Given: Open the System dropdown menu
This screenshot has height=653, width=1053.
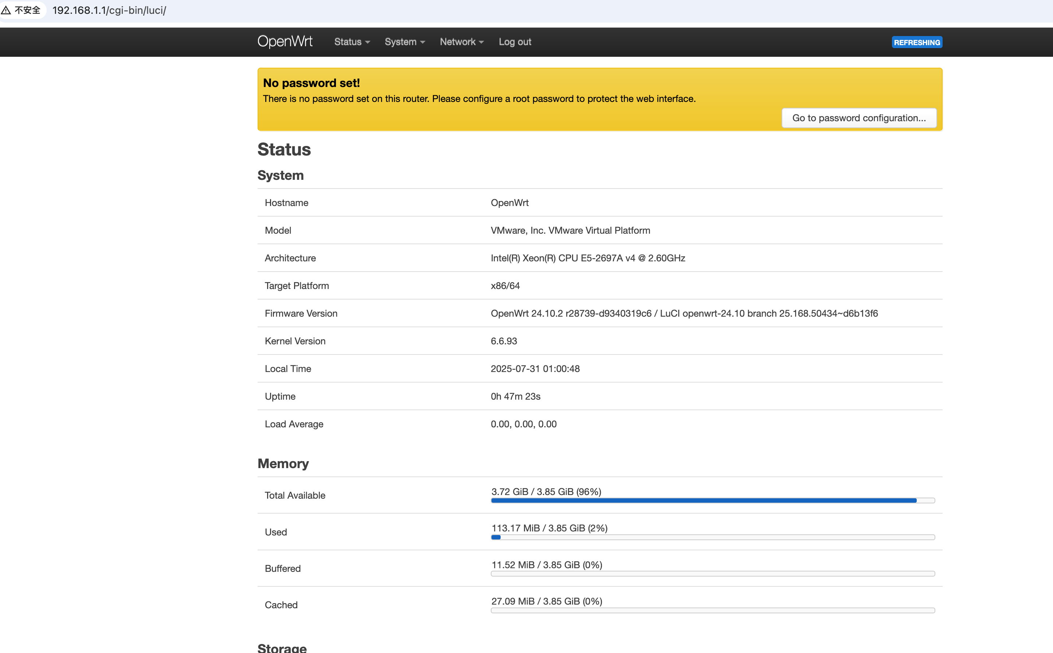Looking at the screenshot, I should pos(404,42).
